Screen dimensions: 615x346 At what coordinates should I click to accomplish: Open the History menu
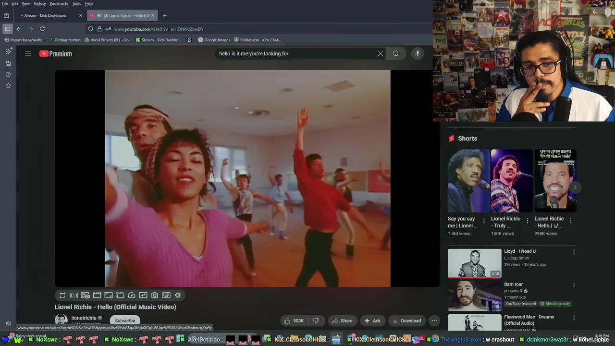point(40,3)
